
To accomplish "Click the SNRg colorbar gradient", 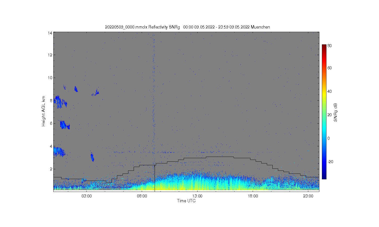I will coord(324,112).
